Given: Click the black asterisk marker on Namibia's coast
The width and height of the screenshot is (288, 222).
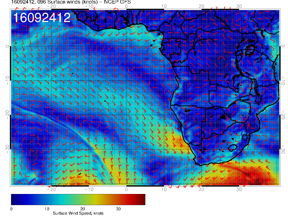Looking at the screenshot, I should click(181, 125).
